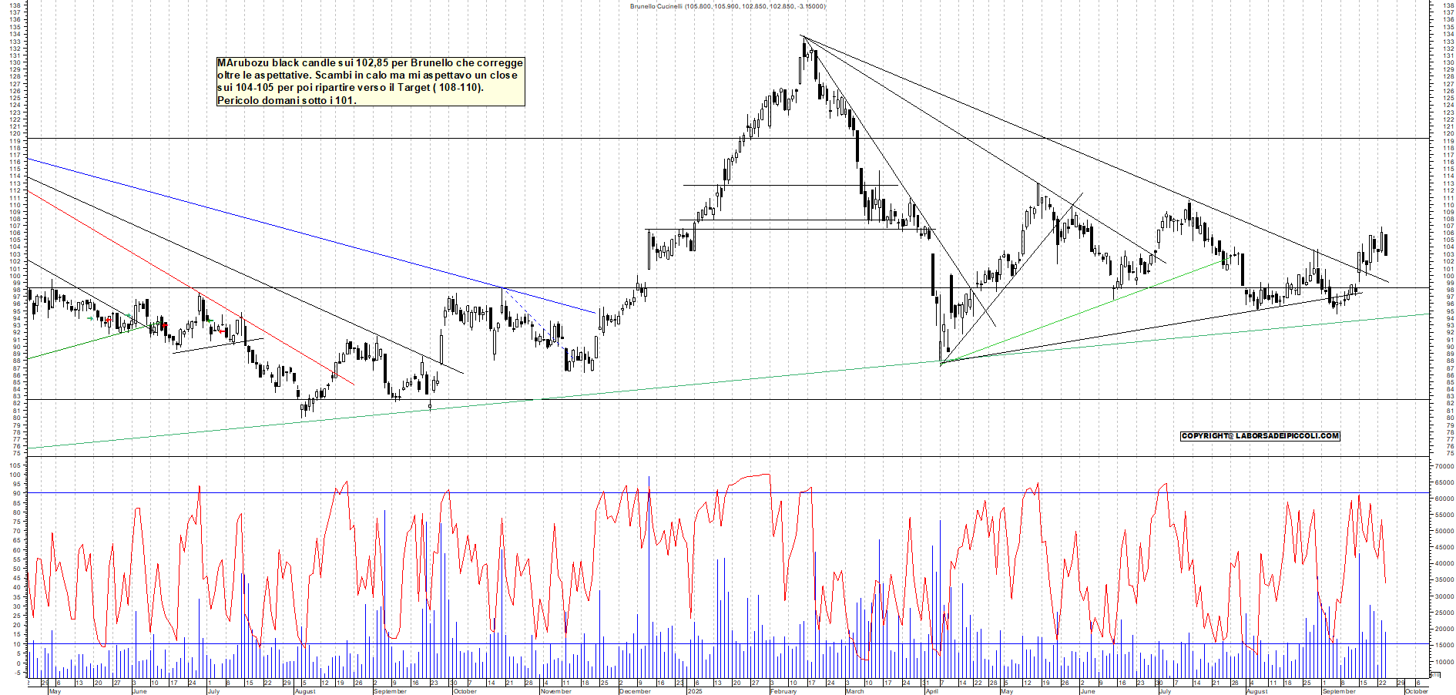The image size is (1456, 695).
Task: Select the yellow MArubozu black candle annotation box
Action: click(x=371, y=81)
